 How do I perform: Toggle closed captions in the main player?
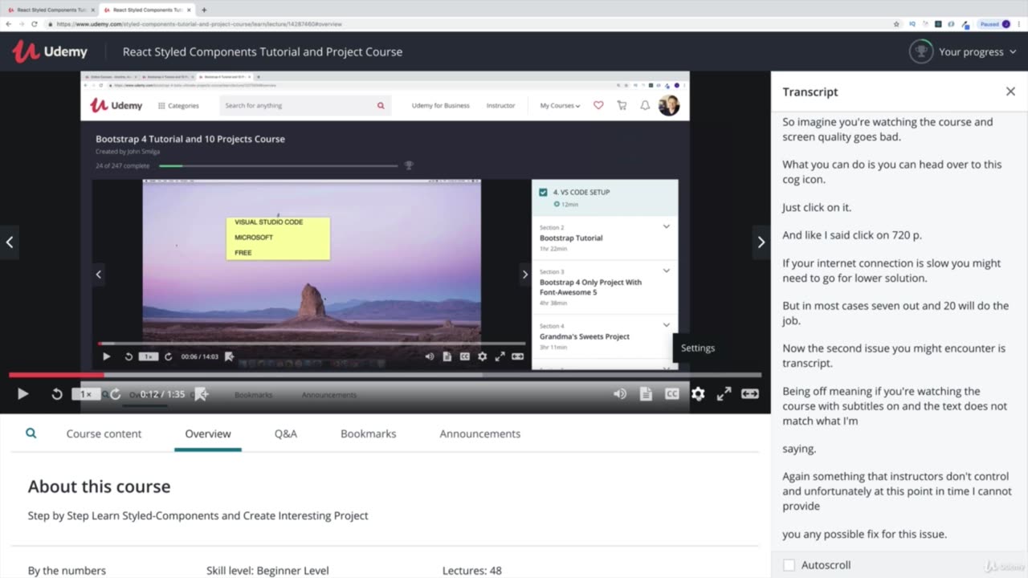click(672, 393)
